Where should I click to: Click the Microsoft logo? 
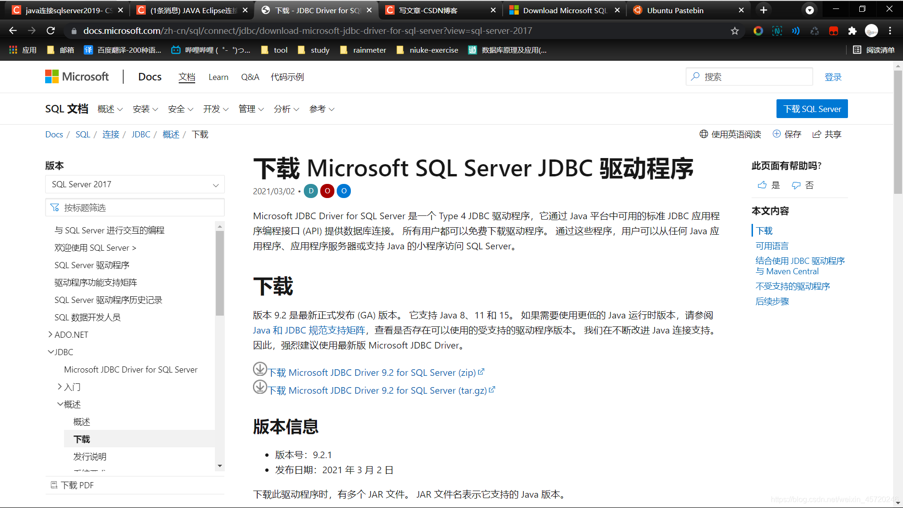(x=77, y=77)
